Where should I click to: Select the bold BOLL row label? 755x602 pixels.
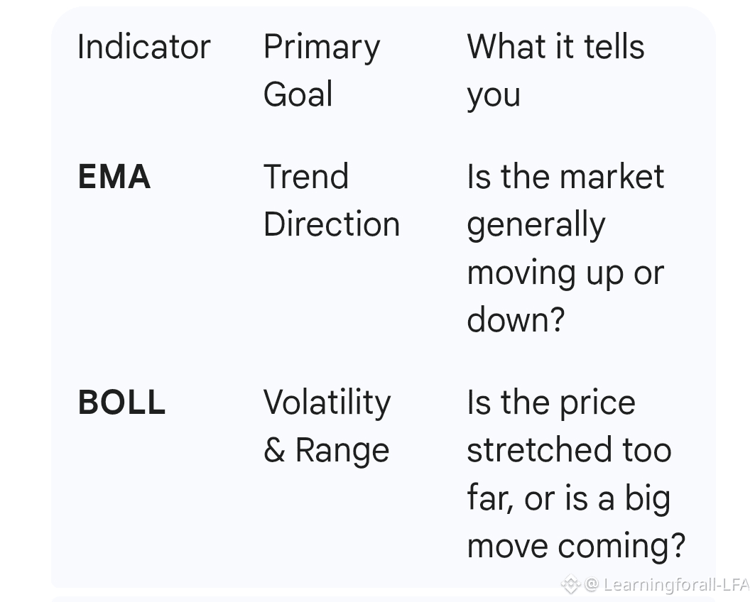click(x=121, y=403)
